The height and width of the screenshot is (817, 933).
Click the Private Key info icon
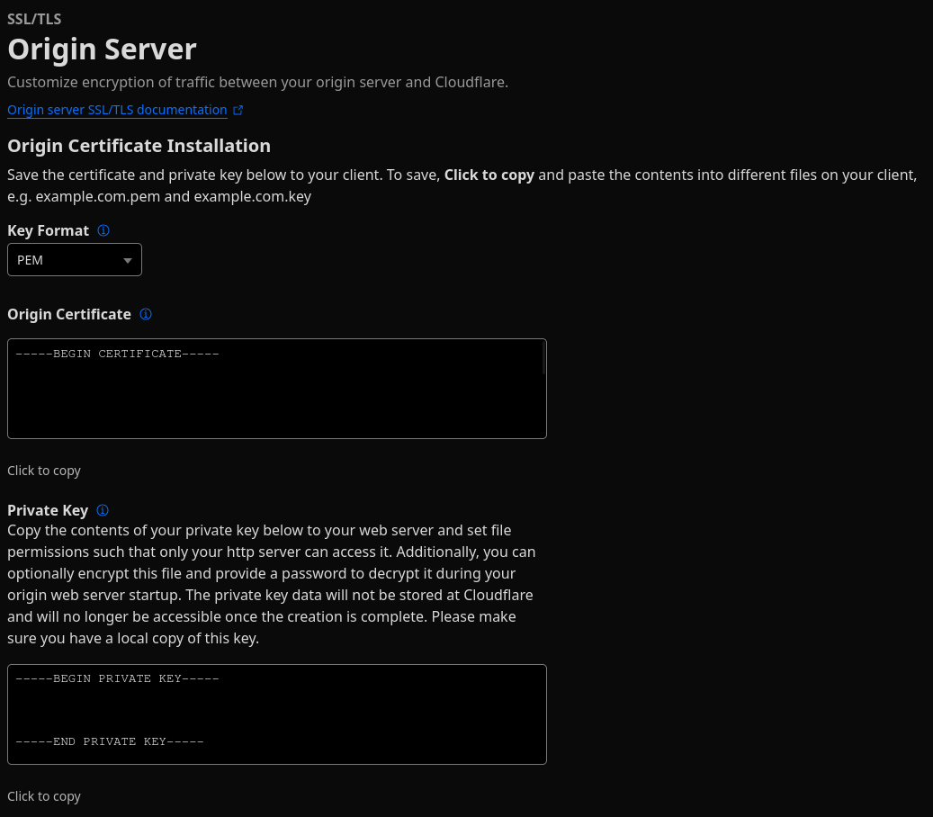tap(103, 510)
